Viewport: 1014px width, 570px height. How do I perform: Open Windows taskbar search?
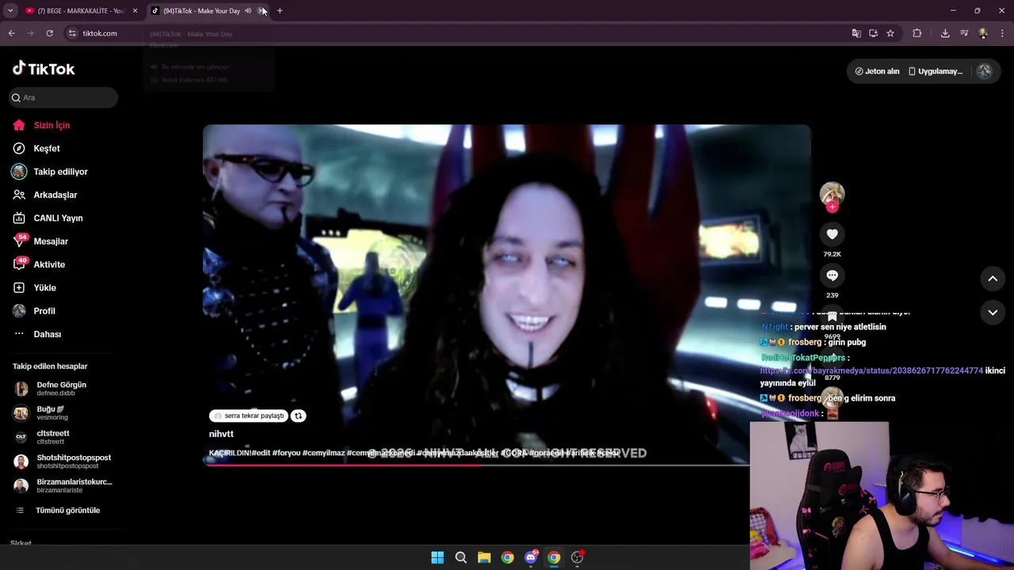460,557
